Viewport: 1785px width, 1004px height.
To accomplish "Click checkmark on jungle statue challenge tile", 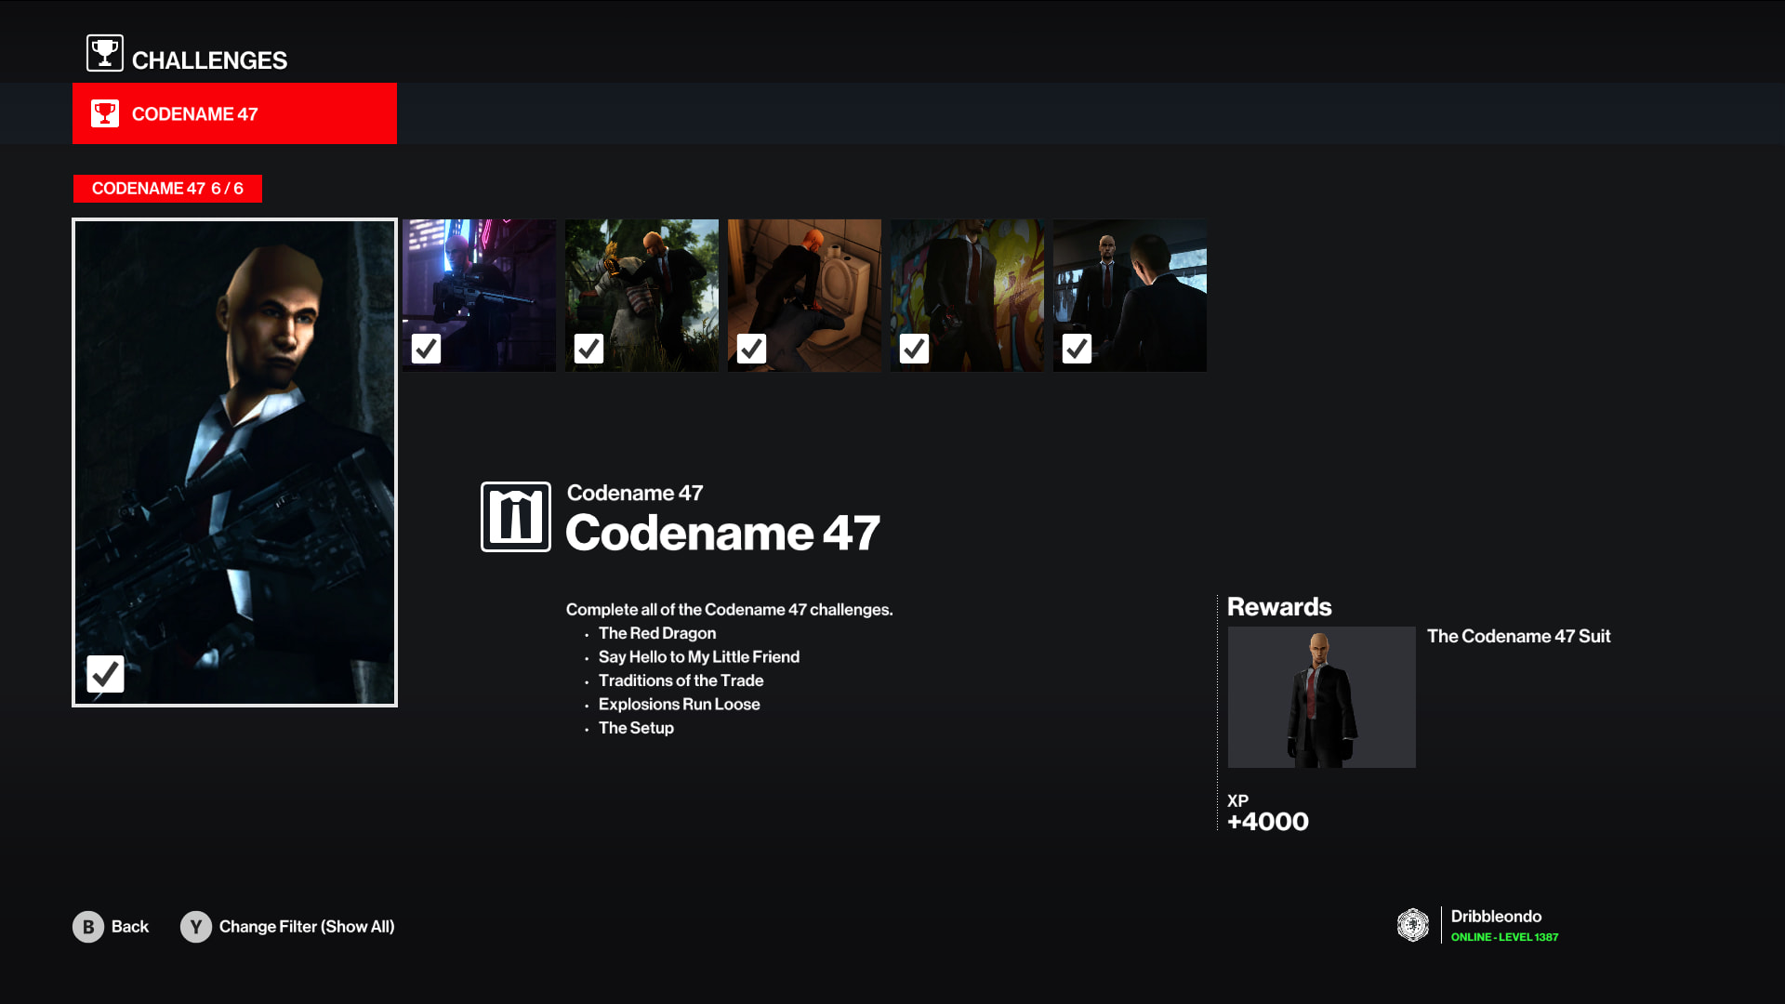I will point(588,349).
